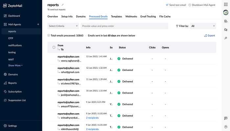Click the Status column header

click(122, 48)
